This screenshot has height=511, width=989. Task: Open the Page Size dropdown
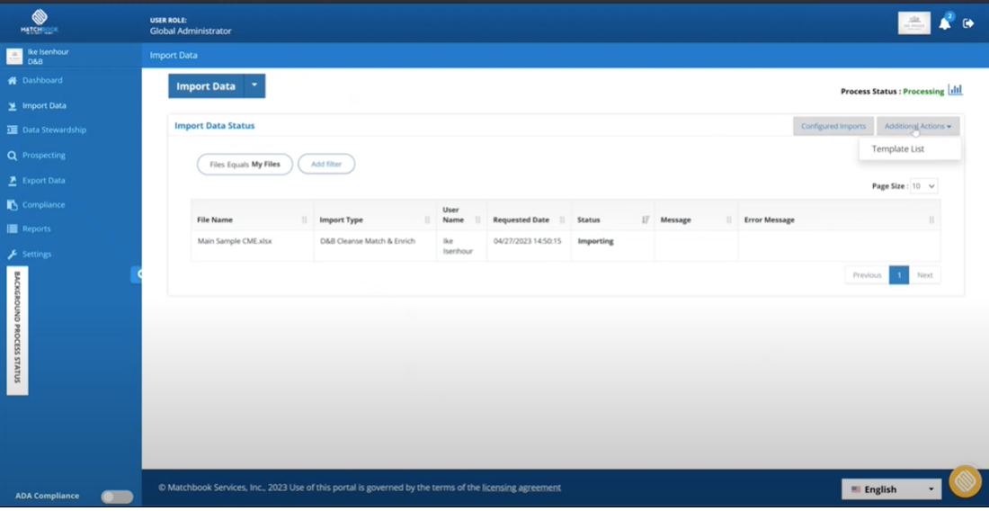pyautogui.click(x=923, y=186)
